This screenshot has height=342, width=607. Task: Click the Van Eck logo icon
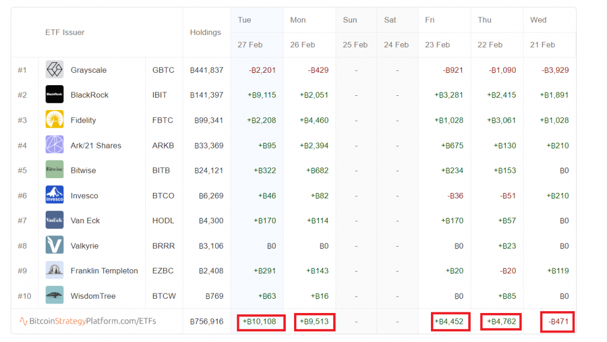[x=55, y=220]
